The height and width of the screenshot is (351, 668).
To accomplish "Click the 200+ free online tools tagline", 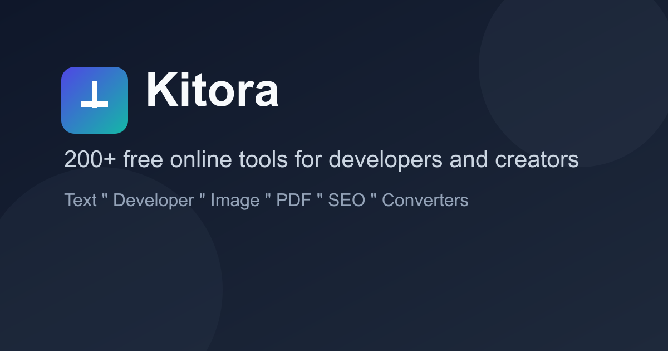I will [322, 159].
